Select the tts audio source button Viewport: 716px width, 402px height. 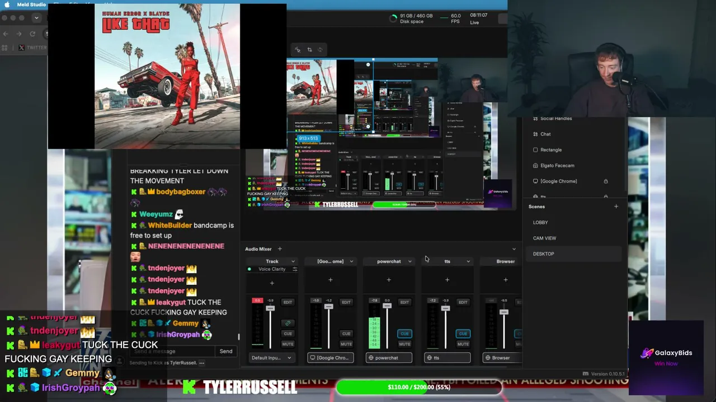tap(447, 358)
